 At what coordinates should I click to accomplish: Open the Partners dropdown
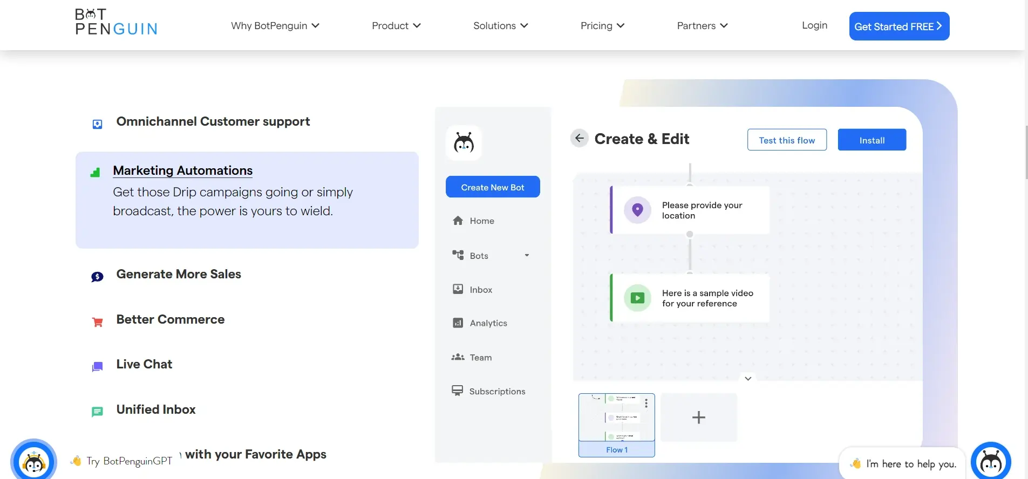[x=702, y=26]
